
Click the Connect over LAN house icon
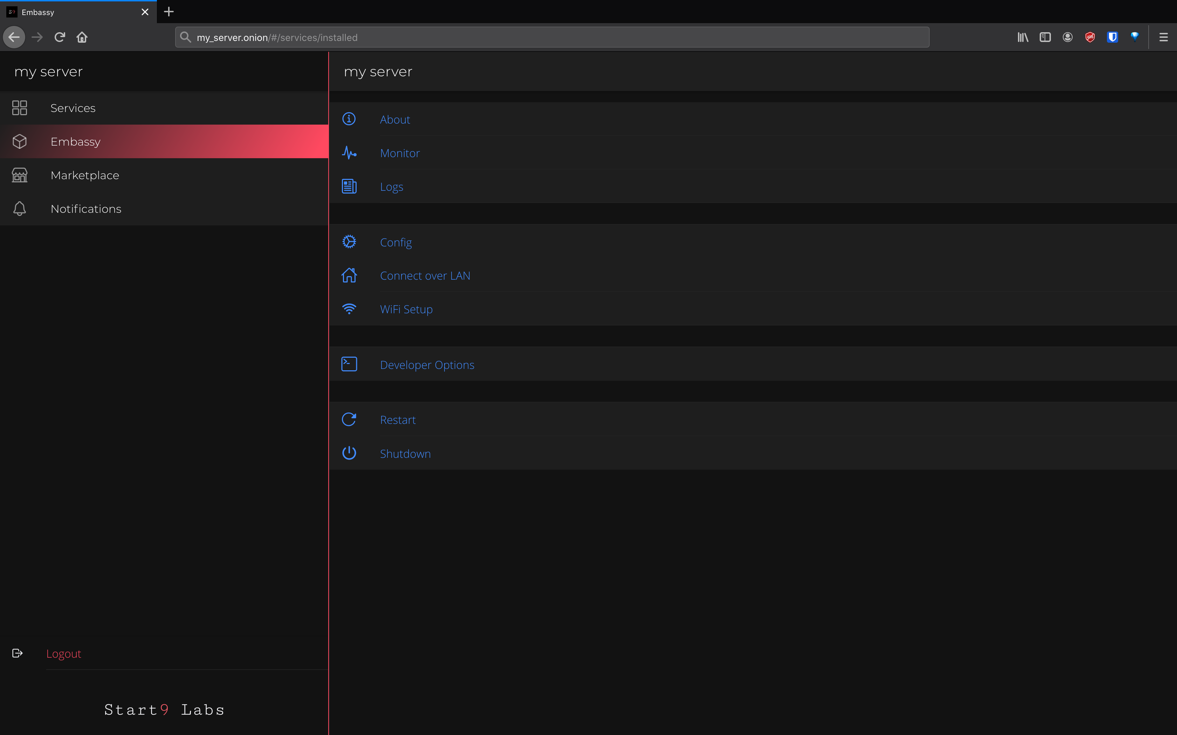click(349, 275)
